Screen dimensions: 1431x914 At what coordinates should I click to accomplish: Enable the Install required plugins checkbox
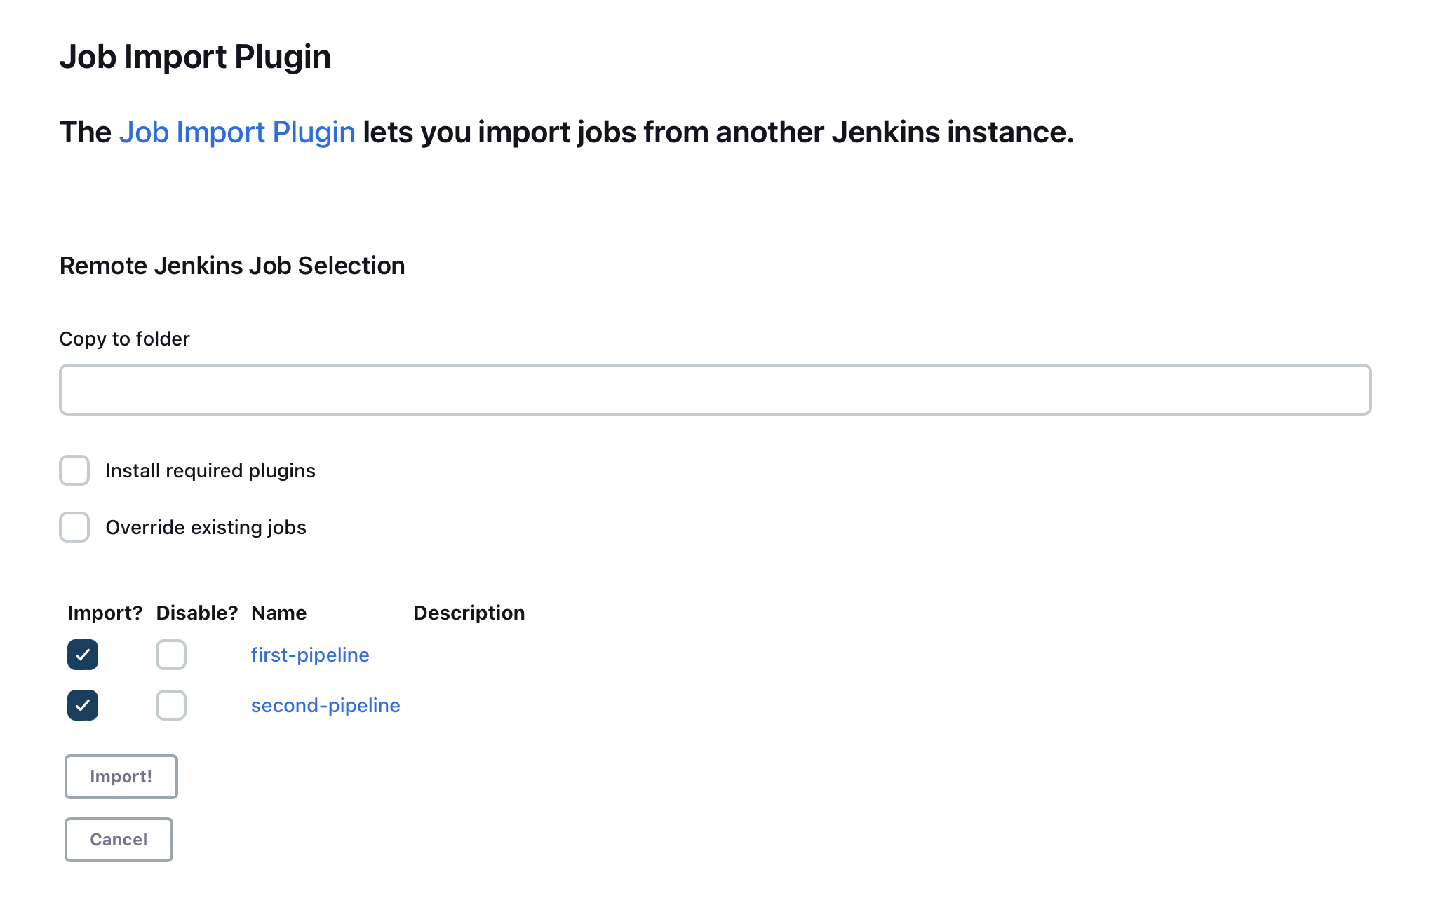click(x=74, y=470)
